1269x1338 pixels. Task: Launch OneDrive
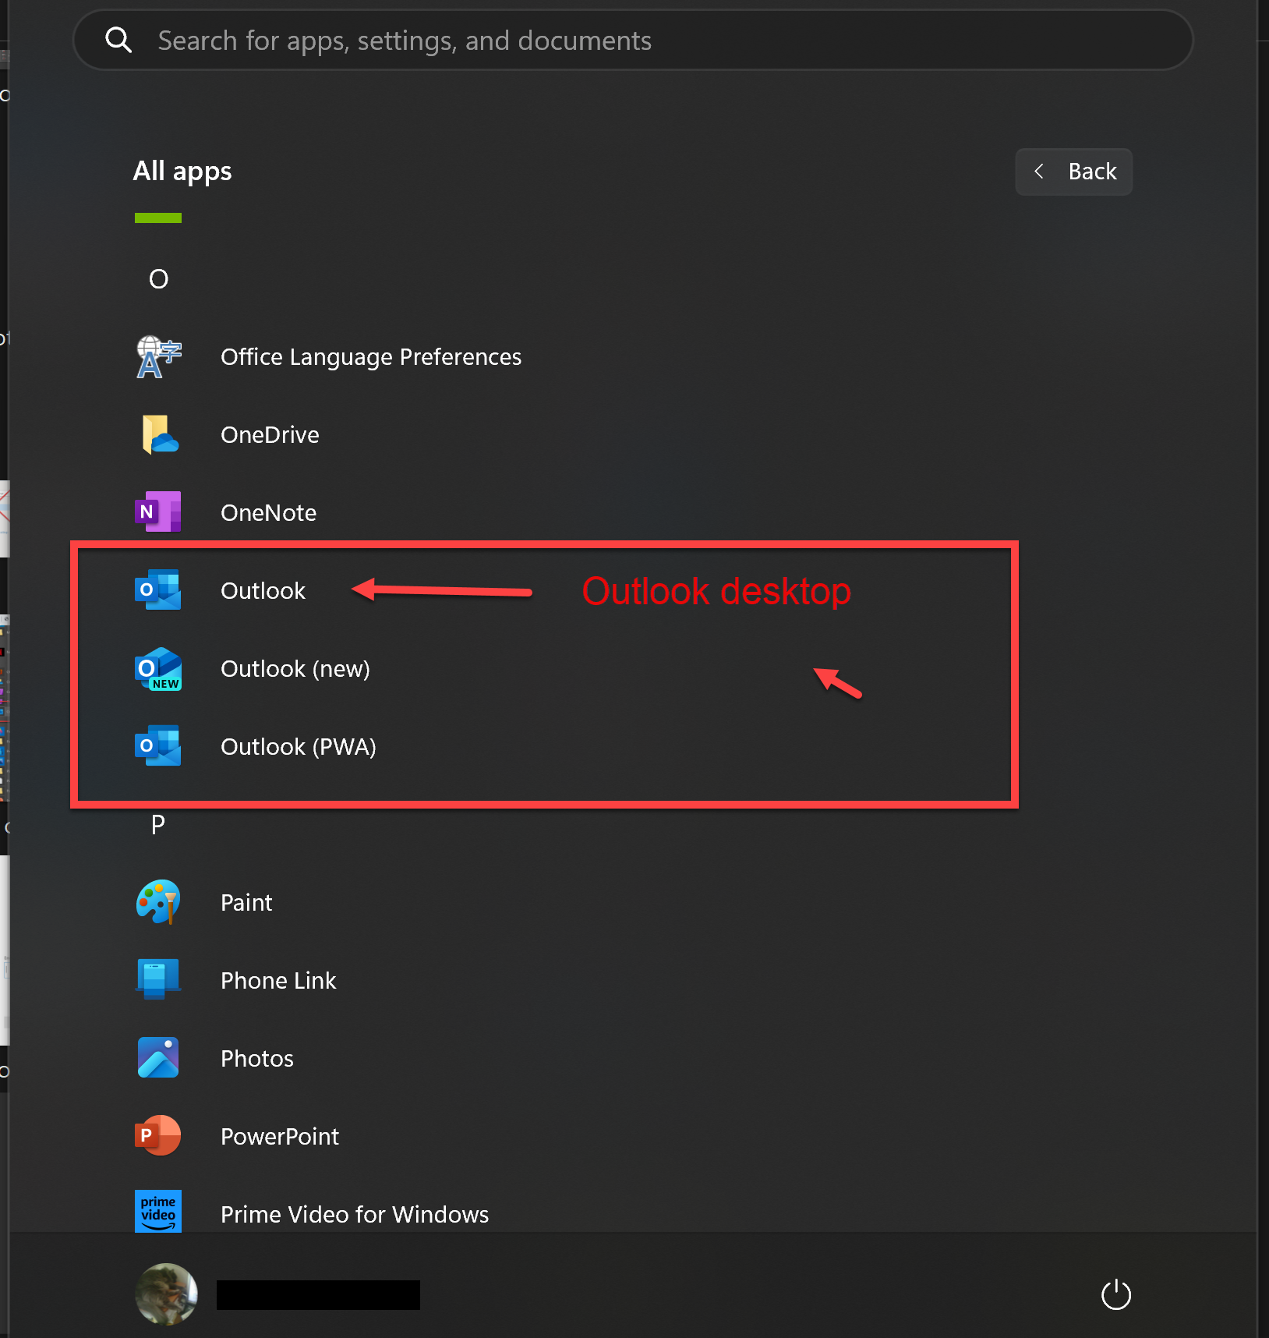270,434
